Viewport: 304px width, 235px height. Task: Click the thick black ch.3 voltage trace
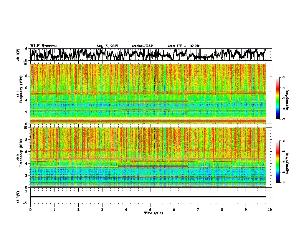148,197
